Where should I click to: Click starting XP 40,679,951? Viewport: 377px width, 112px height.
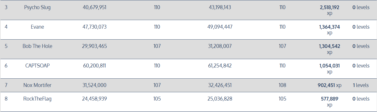(x=95, y=7)
